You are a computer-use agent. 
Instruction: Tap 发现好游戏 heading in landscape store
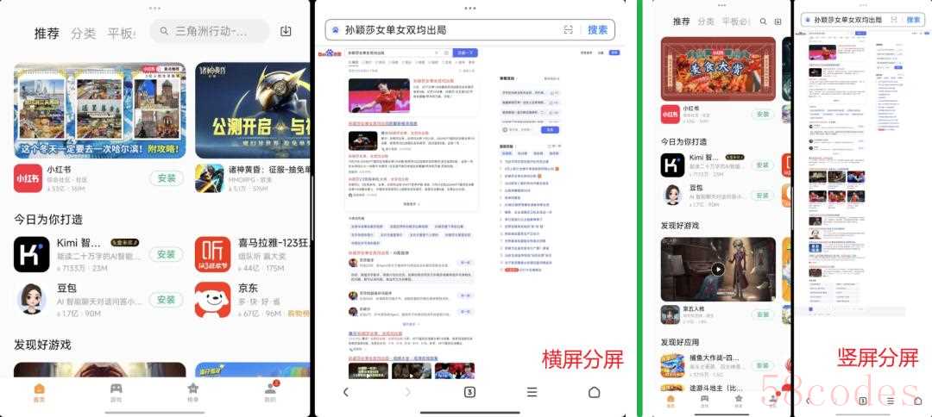42,345
